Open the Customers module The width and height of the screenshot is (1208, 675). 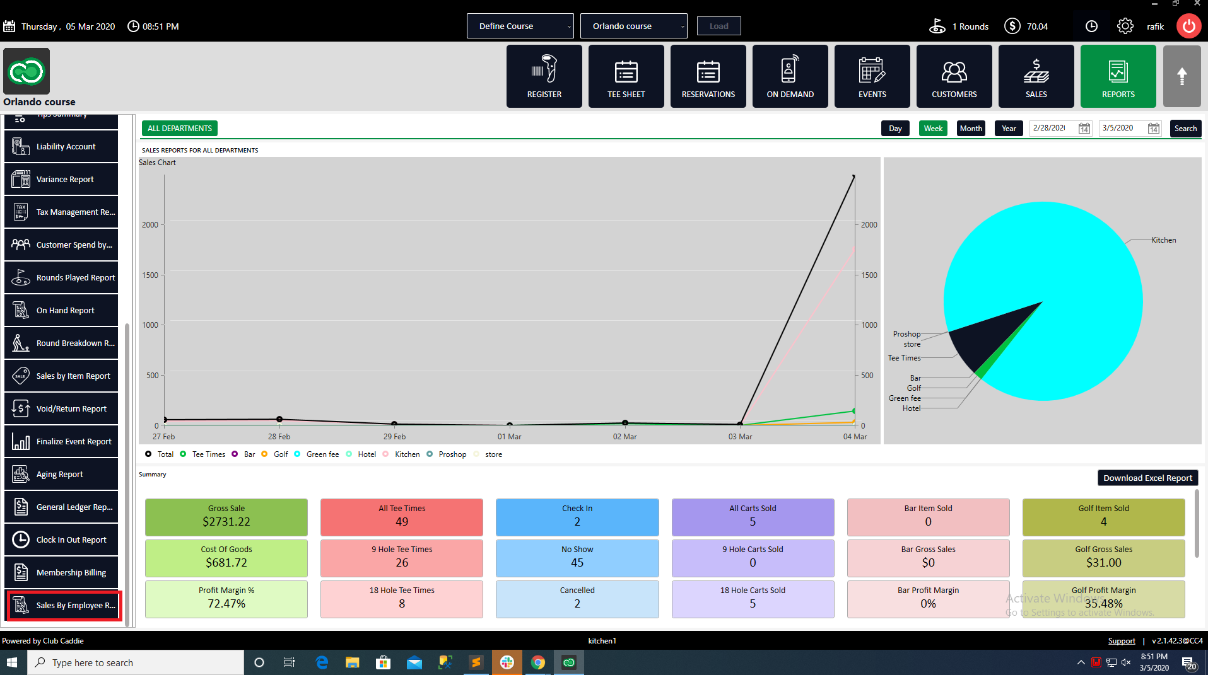[954, 76]
